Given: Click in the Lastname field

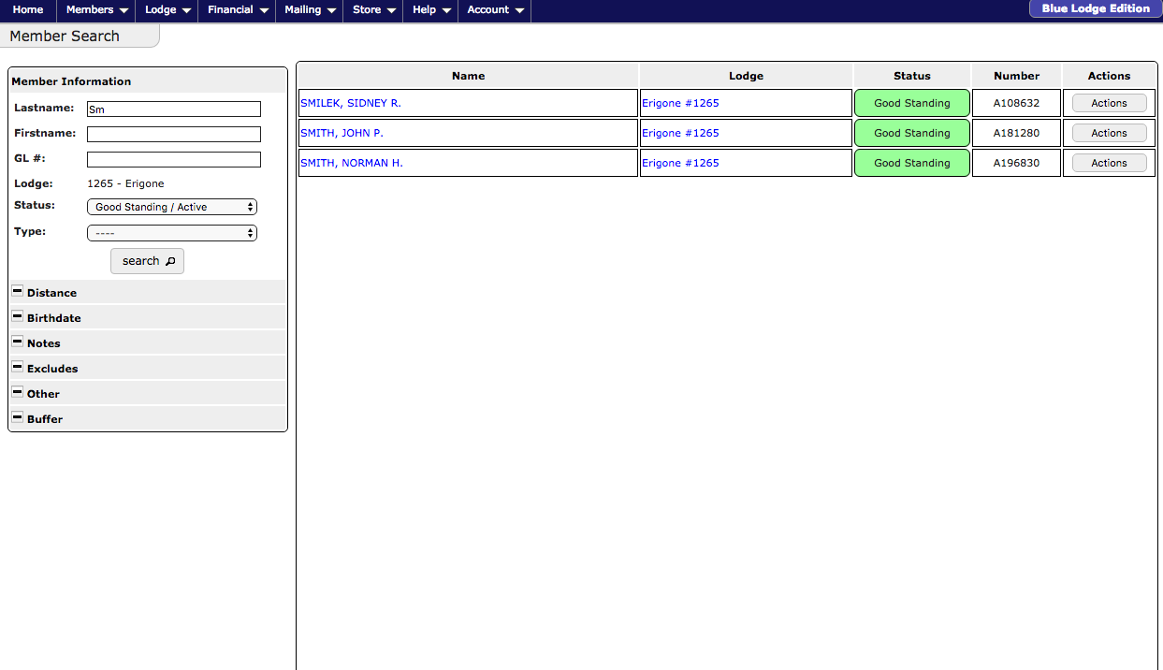Looking at the screenshot, I should [x=173, y=109].
